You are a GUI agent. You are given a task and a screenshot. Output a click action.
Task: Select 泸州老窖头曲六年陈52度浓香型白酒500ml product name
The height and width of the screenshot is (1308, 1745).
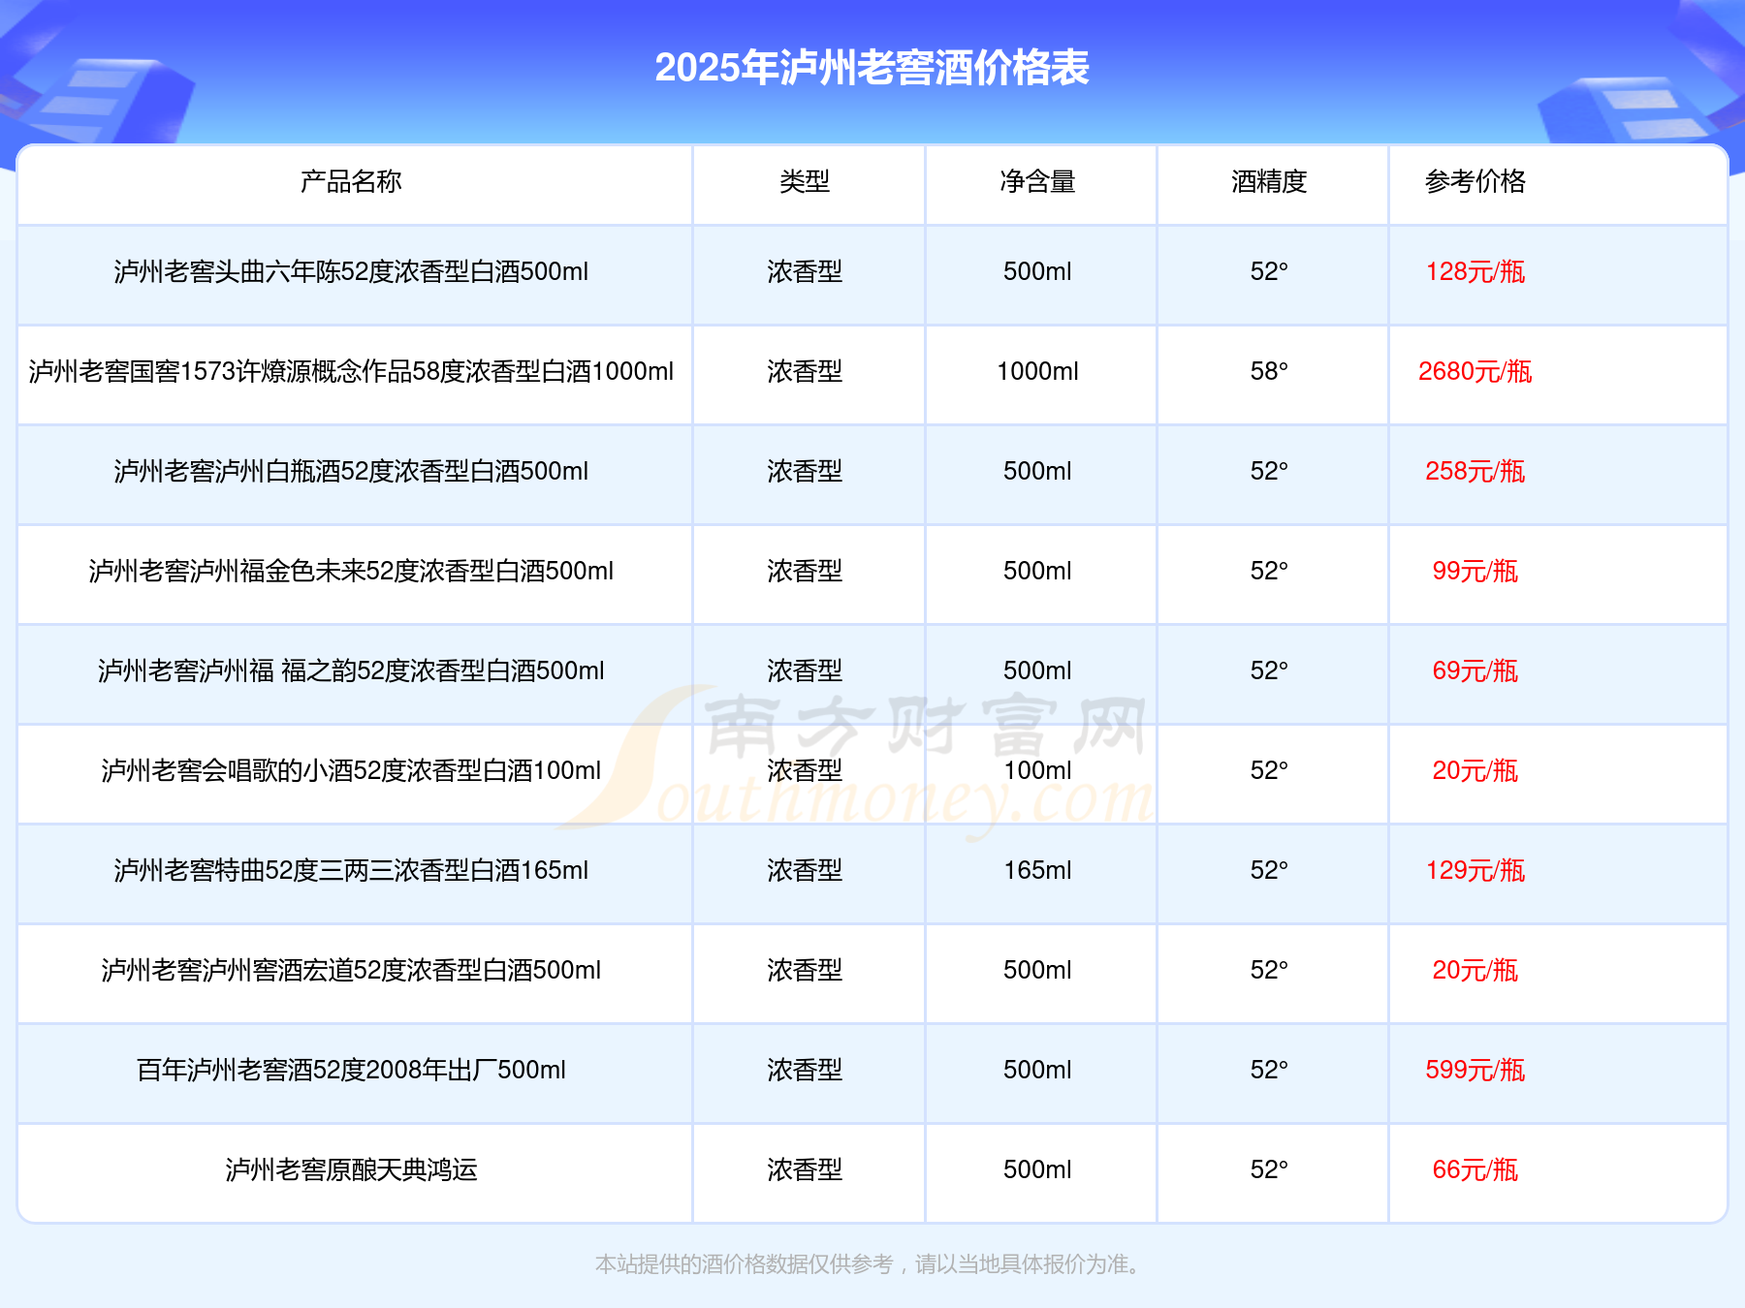coord(351,271)
